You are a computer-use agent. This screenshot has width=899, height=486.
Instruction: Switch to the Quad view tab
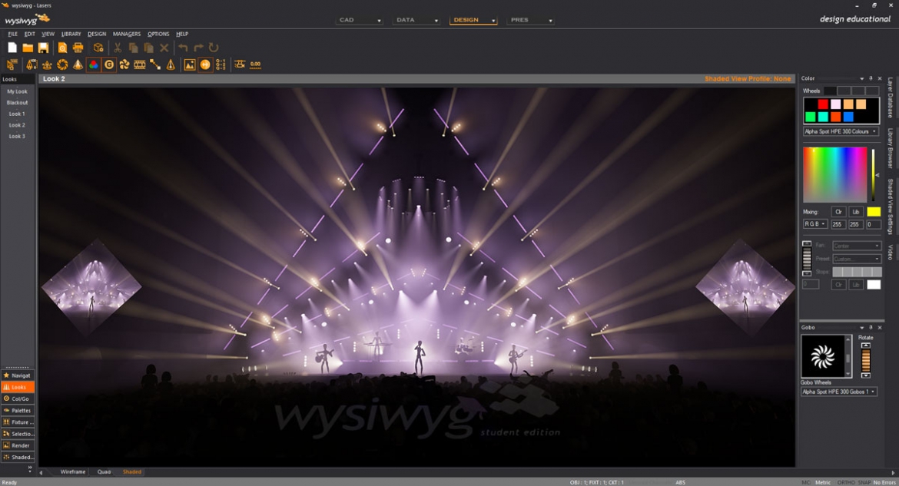click(104, 471)
